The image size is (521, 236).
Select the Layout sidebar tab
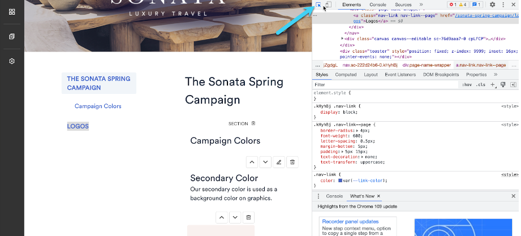click(371, 75)
